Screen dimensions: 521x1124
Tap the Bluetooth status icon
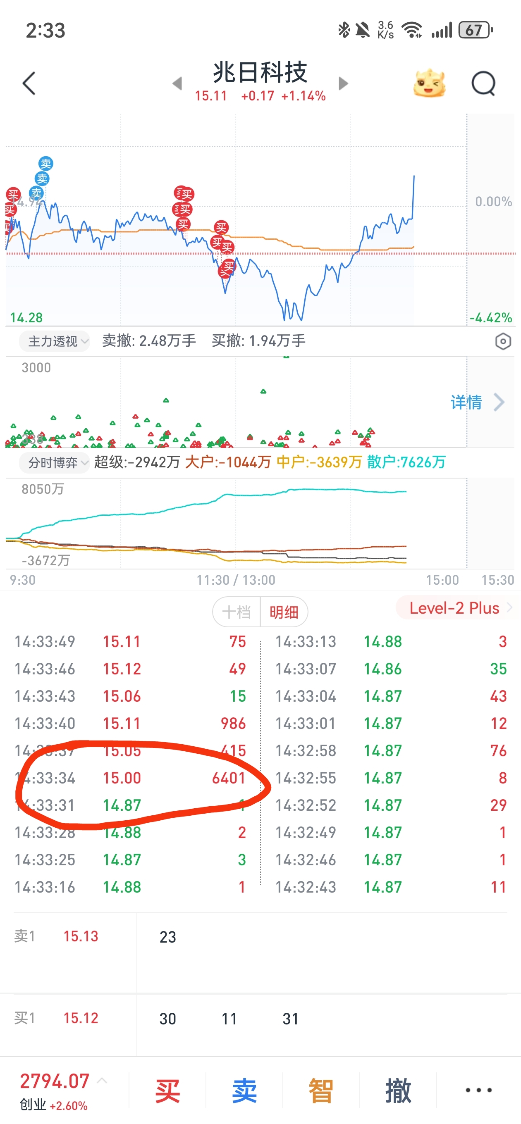pyautogui.click(x=344, y=30)
